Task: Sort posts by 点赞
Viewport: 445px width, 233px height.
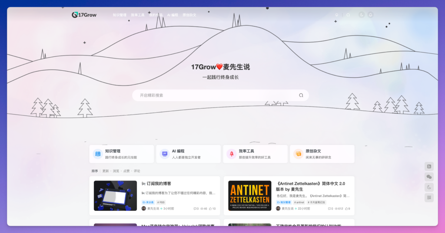Action: pyautogui.click(x=126, y=171)
